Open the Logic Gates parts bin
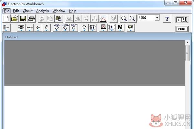 (x=84, y=28)
